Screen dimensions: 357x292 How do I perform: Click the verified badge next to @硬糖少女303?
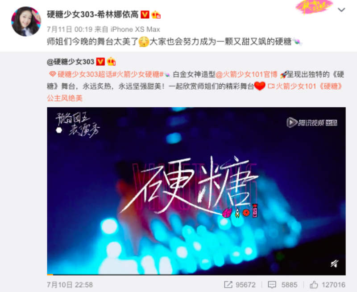point(100,62)
